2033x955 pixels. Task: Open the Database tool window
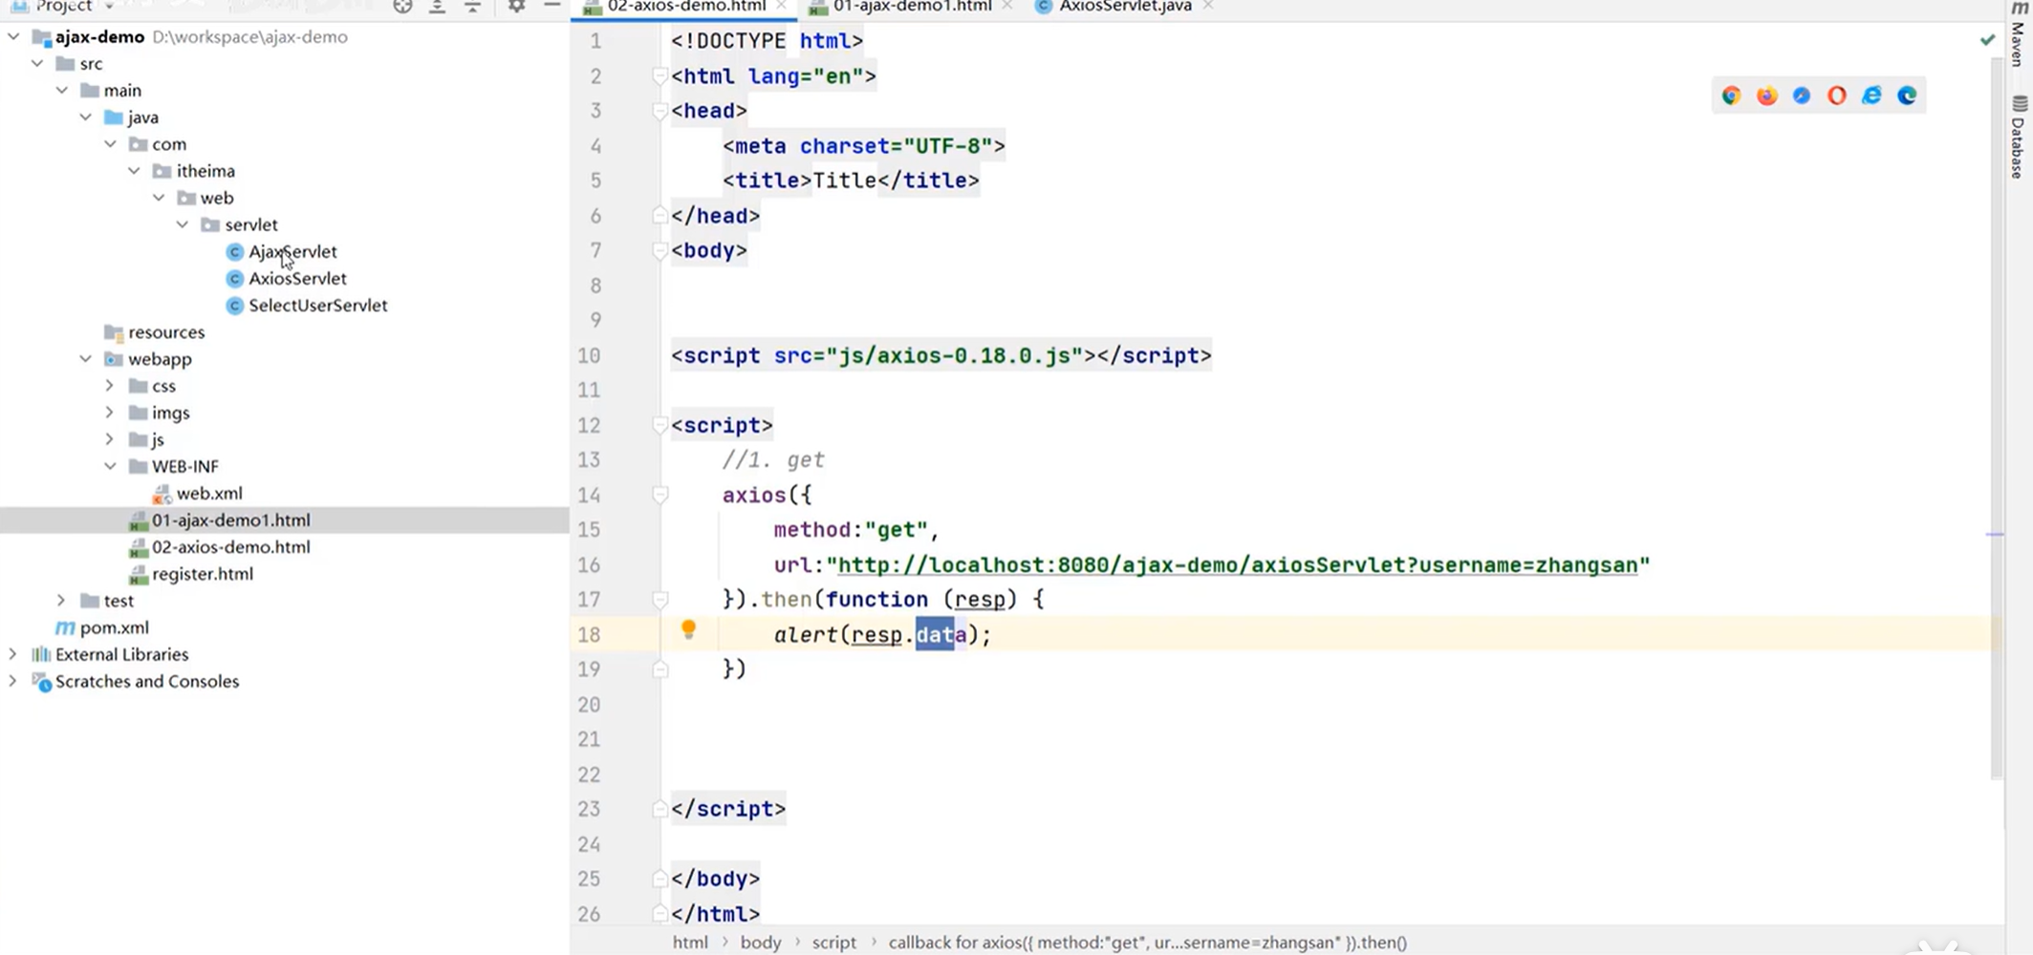(2019, 138)
